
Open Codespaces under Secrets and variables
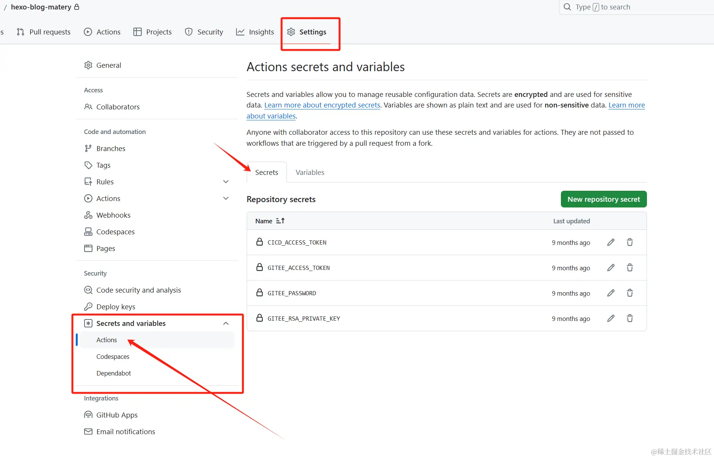(113, 357)
